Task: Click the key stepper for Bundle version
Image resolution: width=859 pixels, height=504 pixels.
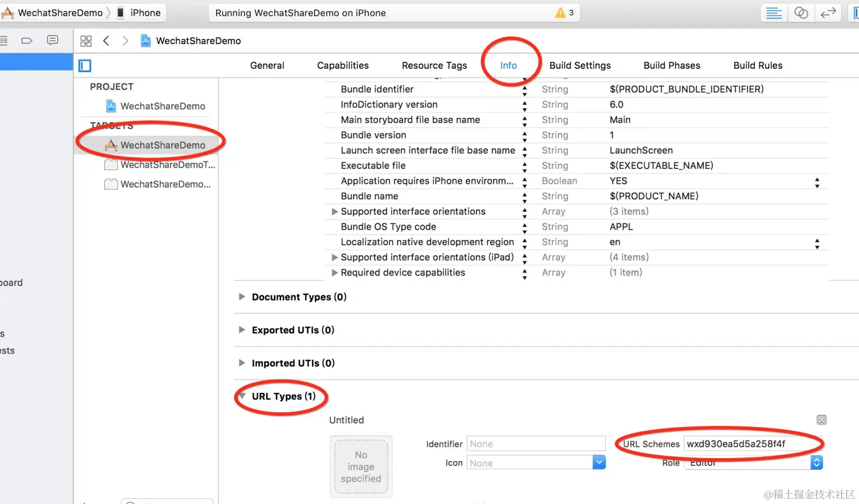Action: click(525, 136)
